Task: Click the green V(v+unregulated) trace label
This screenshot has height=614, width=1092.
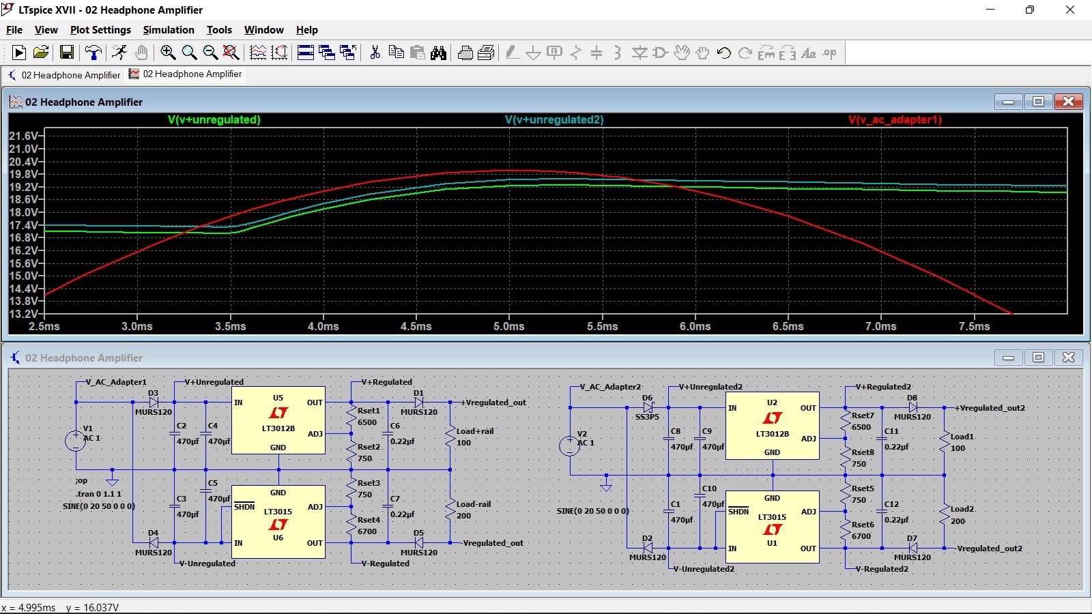Action: (x=214, y=119)
